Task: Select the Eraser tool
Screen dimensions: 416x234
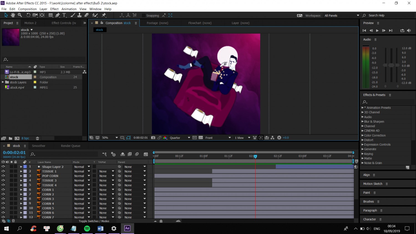Action: (x=86, y=15)
